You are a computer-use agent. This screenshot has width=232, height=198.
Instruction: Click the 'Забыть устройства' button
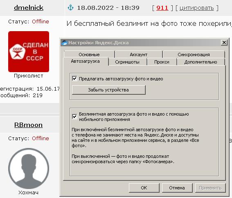(108, 90)
